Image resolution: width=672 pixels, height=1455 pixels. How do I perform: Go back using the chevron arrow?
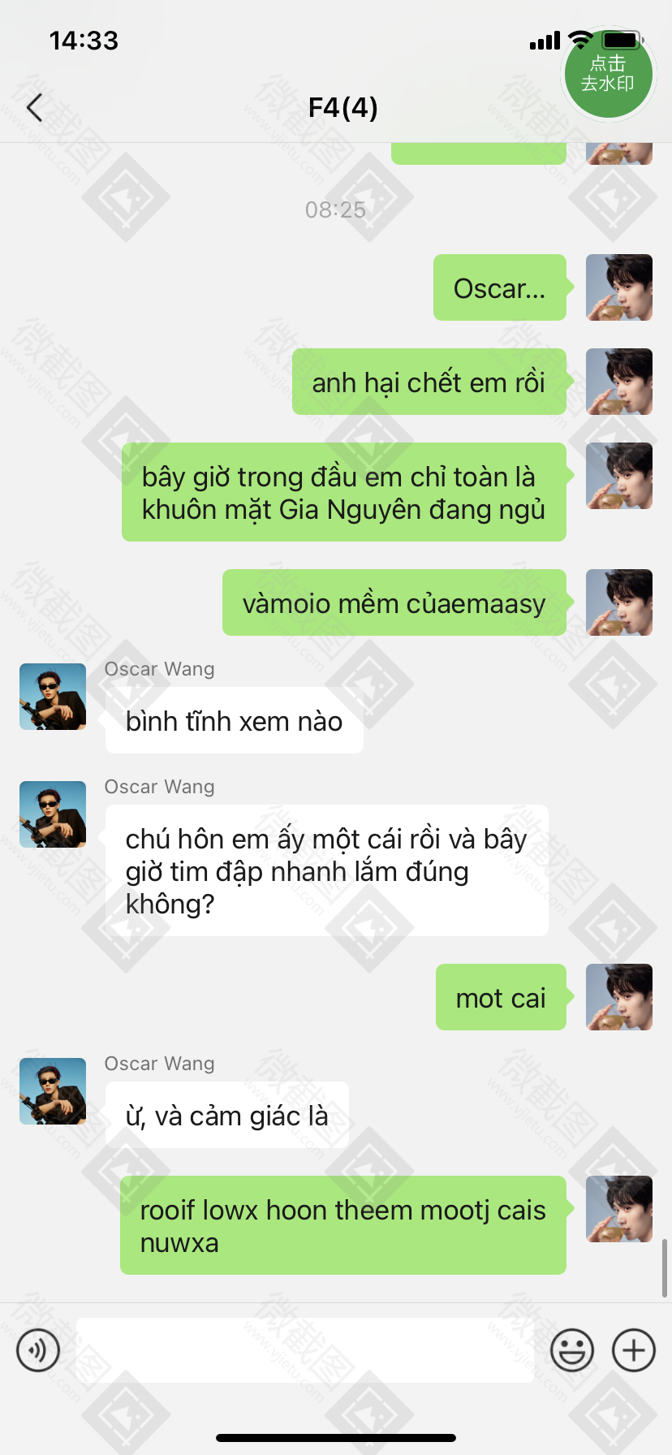point(34,107)
